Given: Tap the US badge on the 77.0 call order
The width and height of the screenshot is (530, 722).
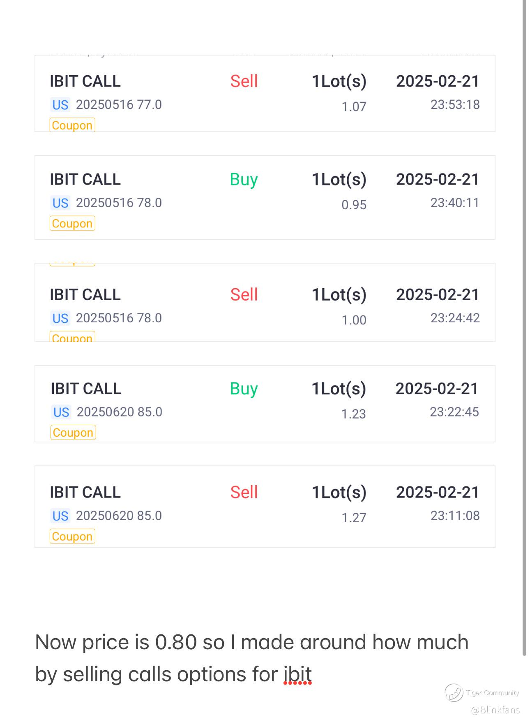Looking at the screenshot, I should (60, 105).
